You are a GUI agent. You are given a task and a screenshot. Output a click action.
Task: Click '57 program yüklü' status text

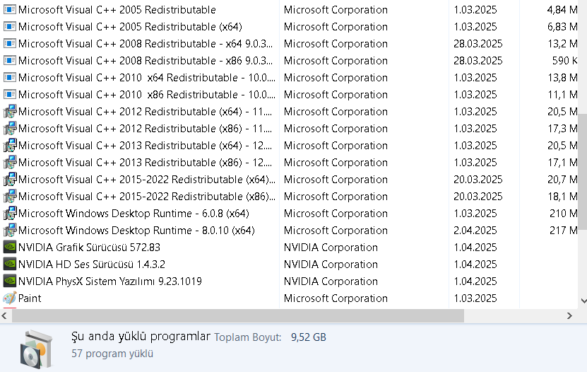(112, 354)
